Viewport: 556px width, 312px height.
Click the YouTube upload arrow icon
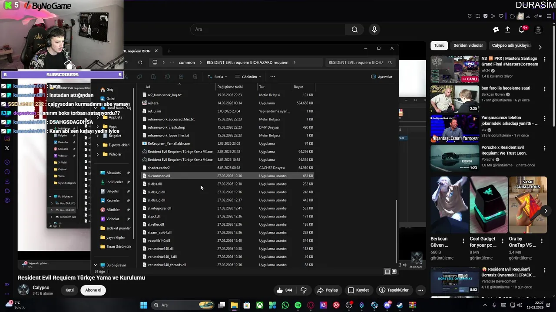(508, 29)
